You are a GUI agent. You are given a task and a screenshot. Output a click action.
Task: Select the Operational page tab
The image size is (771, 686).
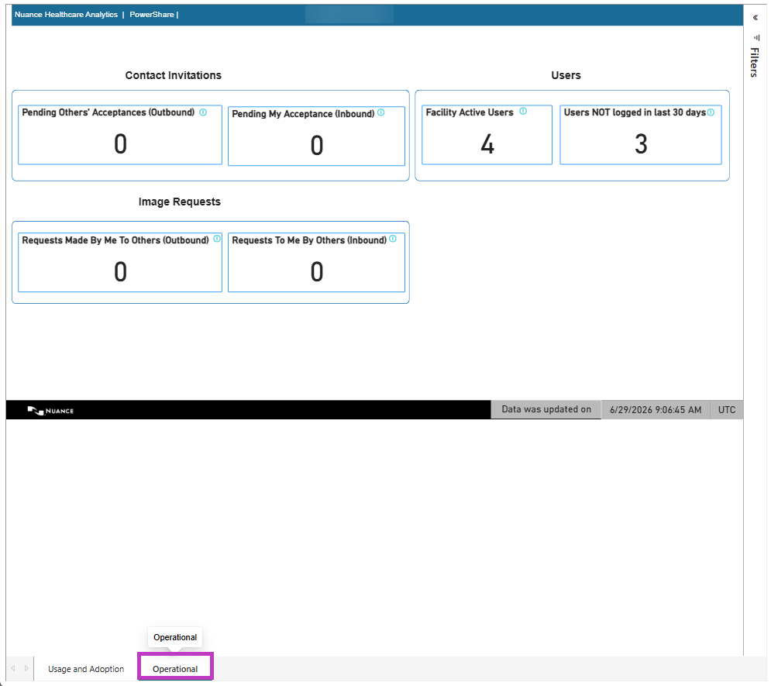click(x=175, y=669)
